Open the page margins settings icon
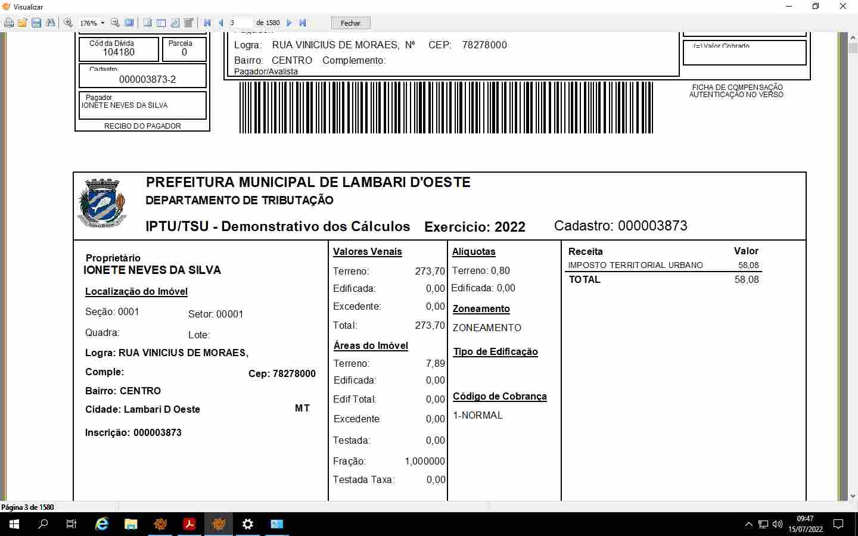The width and height of the screenshot is (858, 536). coord(175,23)
